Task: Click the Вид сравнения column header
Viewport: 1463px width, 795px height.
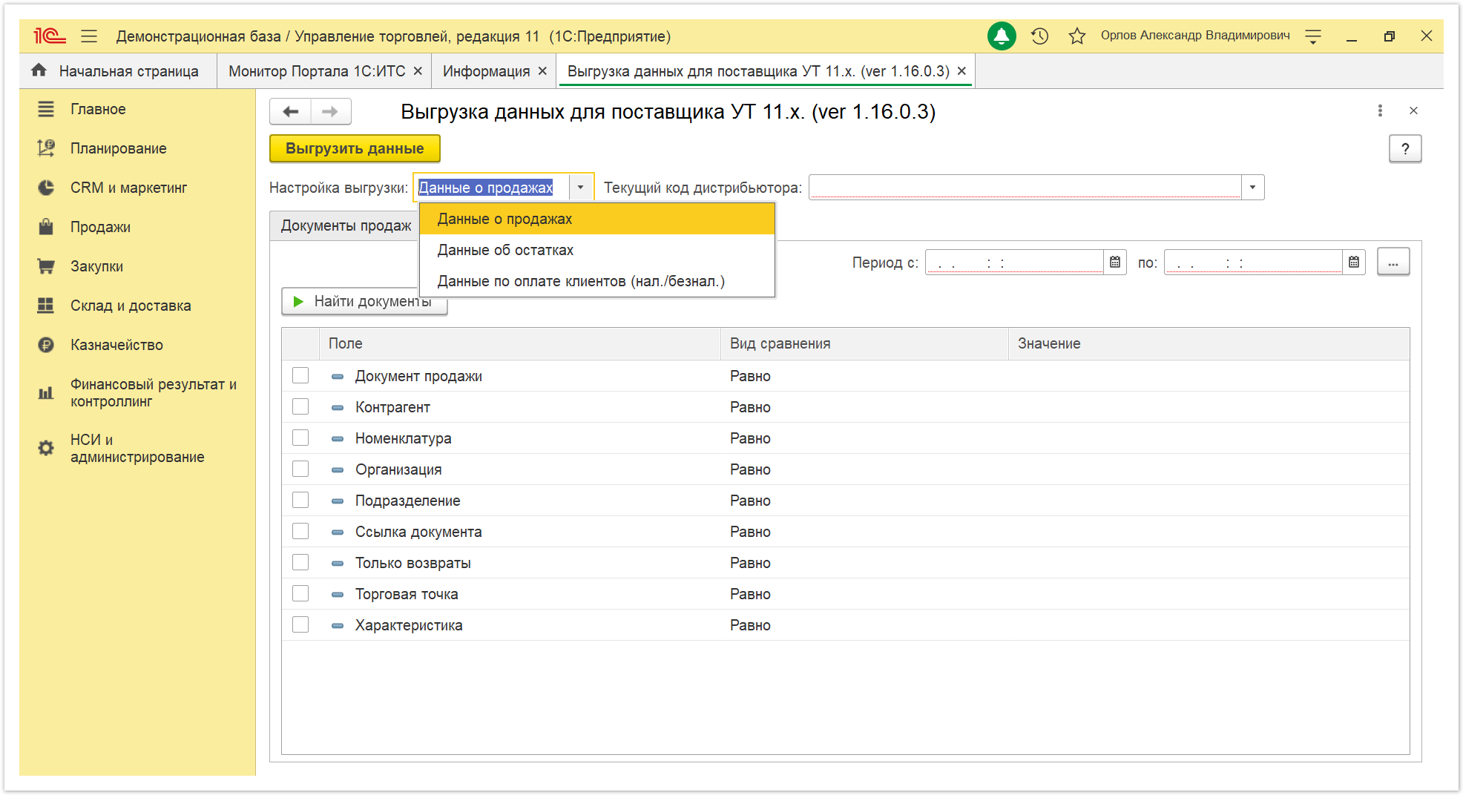Action: [864, 343]
